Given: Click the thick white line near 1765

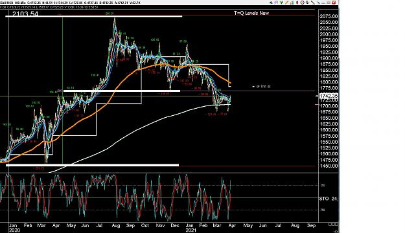Looking at the screenshot, I should coord(122,91).
